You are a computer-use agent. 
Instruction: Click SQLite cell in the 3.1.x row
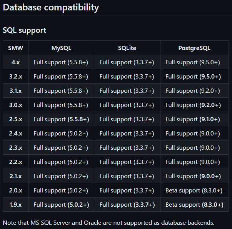(x=127, y=91)
